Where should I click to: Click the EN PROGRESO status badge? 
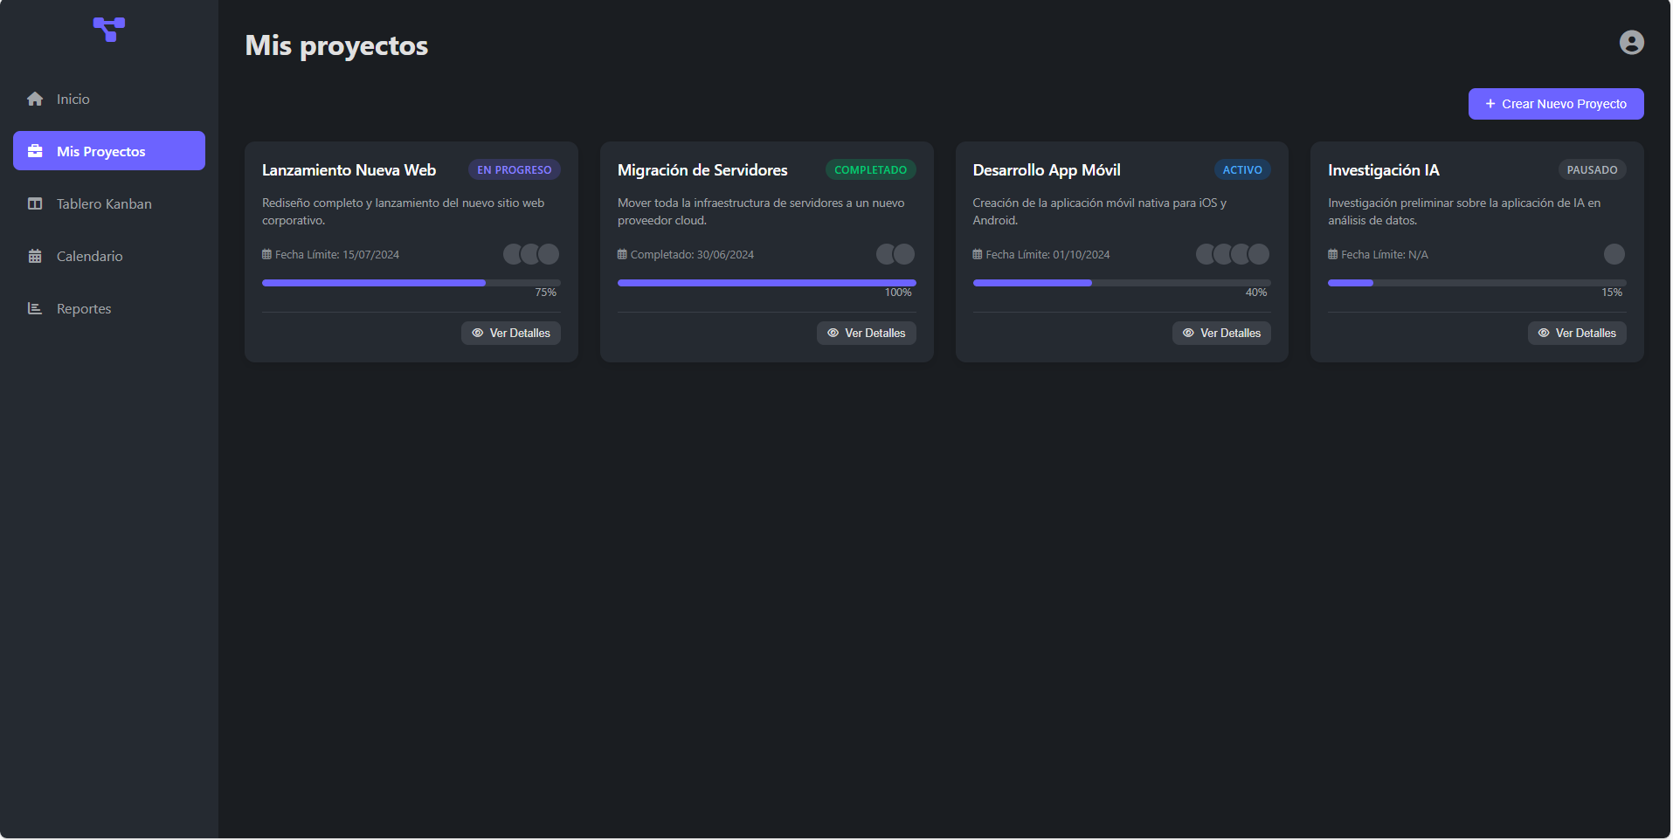coord(514,170)
